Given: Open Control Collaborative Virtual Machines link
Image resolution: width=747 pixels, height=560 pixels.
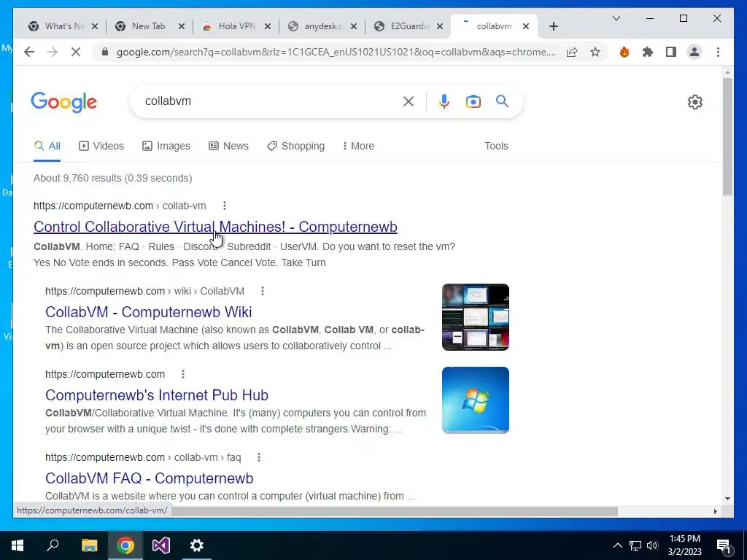Looking at the screenshot, I should pyautogui.click(x=215, y=227).
